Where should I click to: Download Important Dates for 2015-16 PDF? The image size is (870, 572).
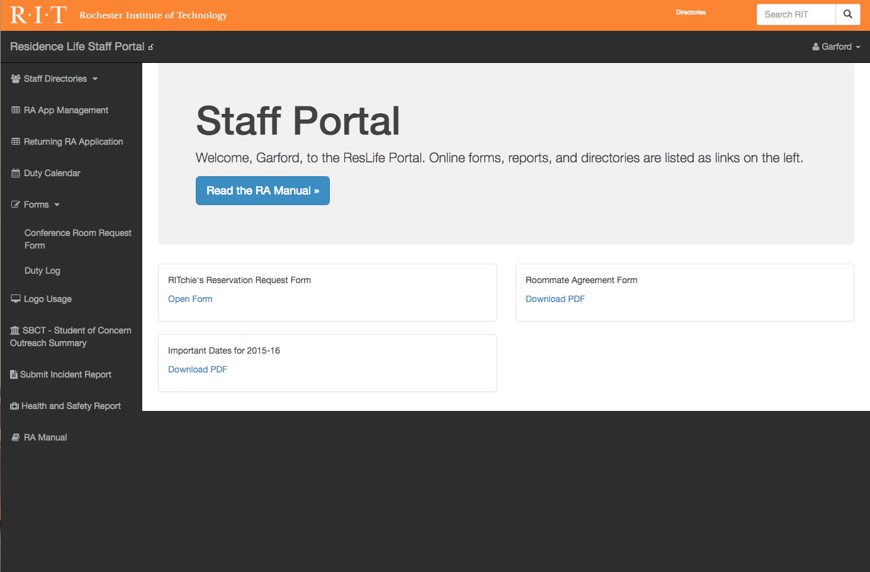click(198, 369)
